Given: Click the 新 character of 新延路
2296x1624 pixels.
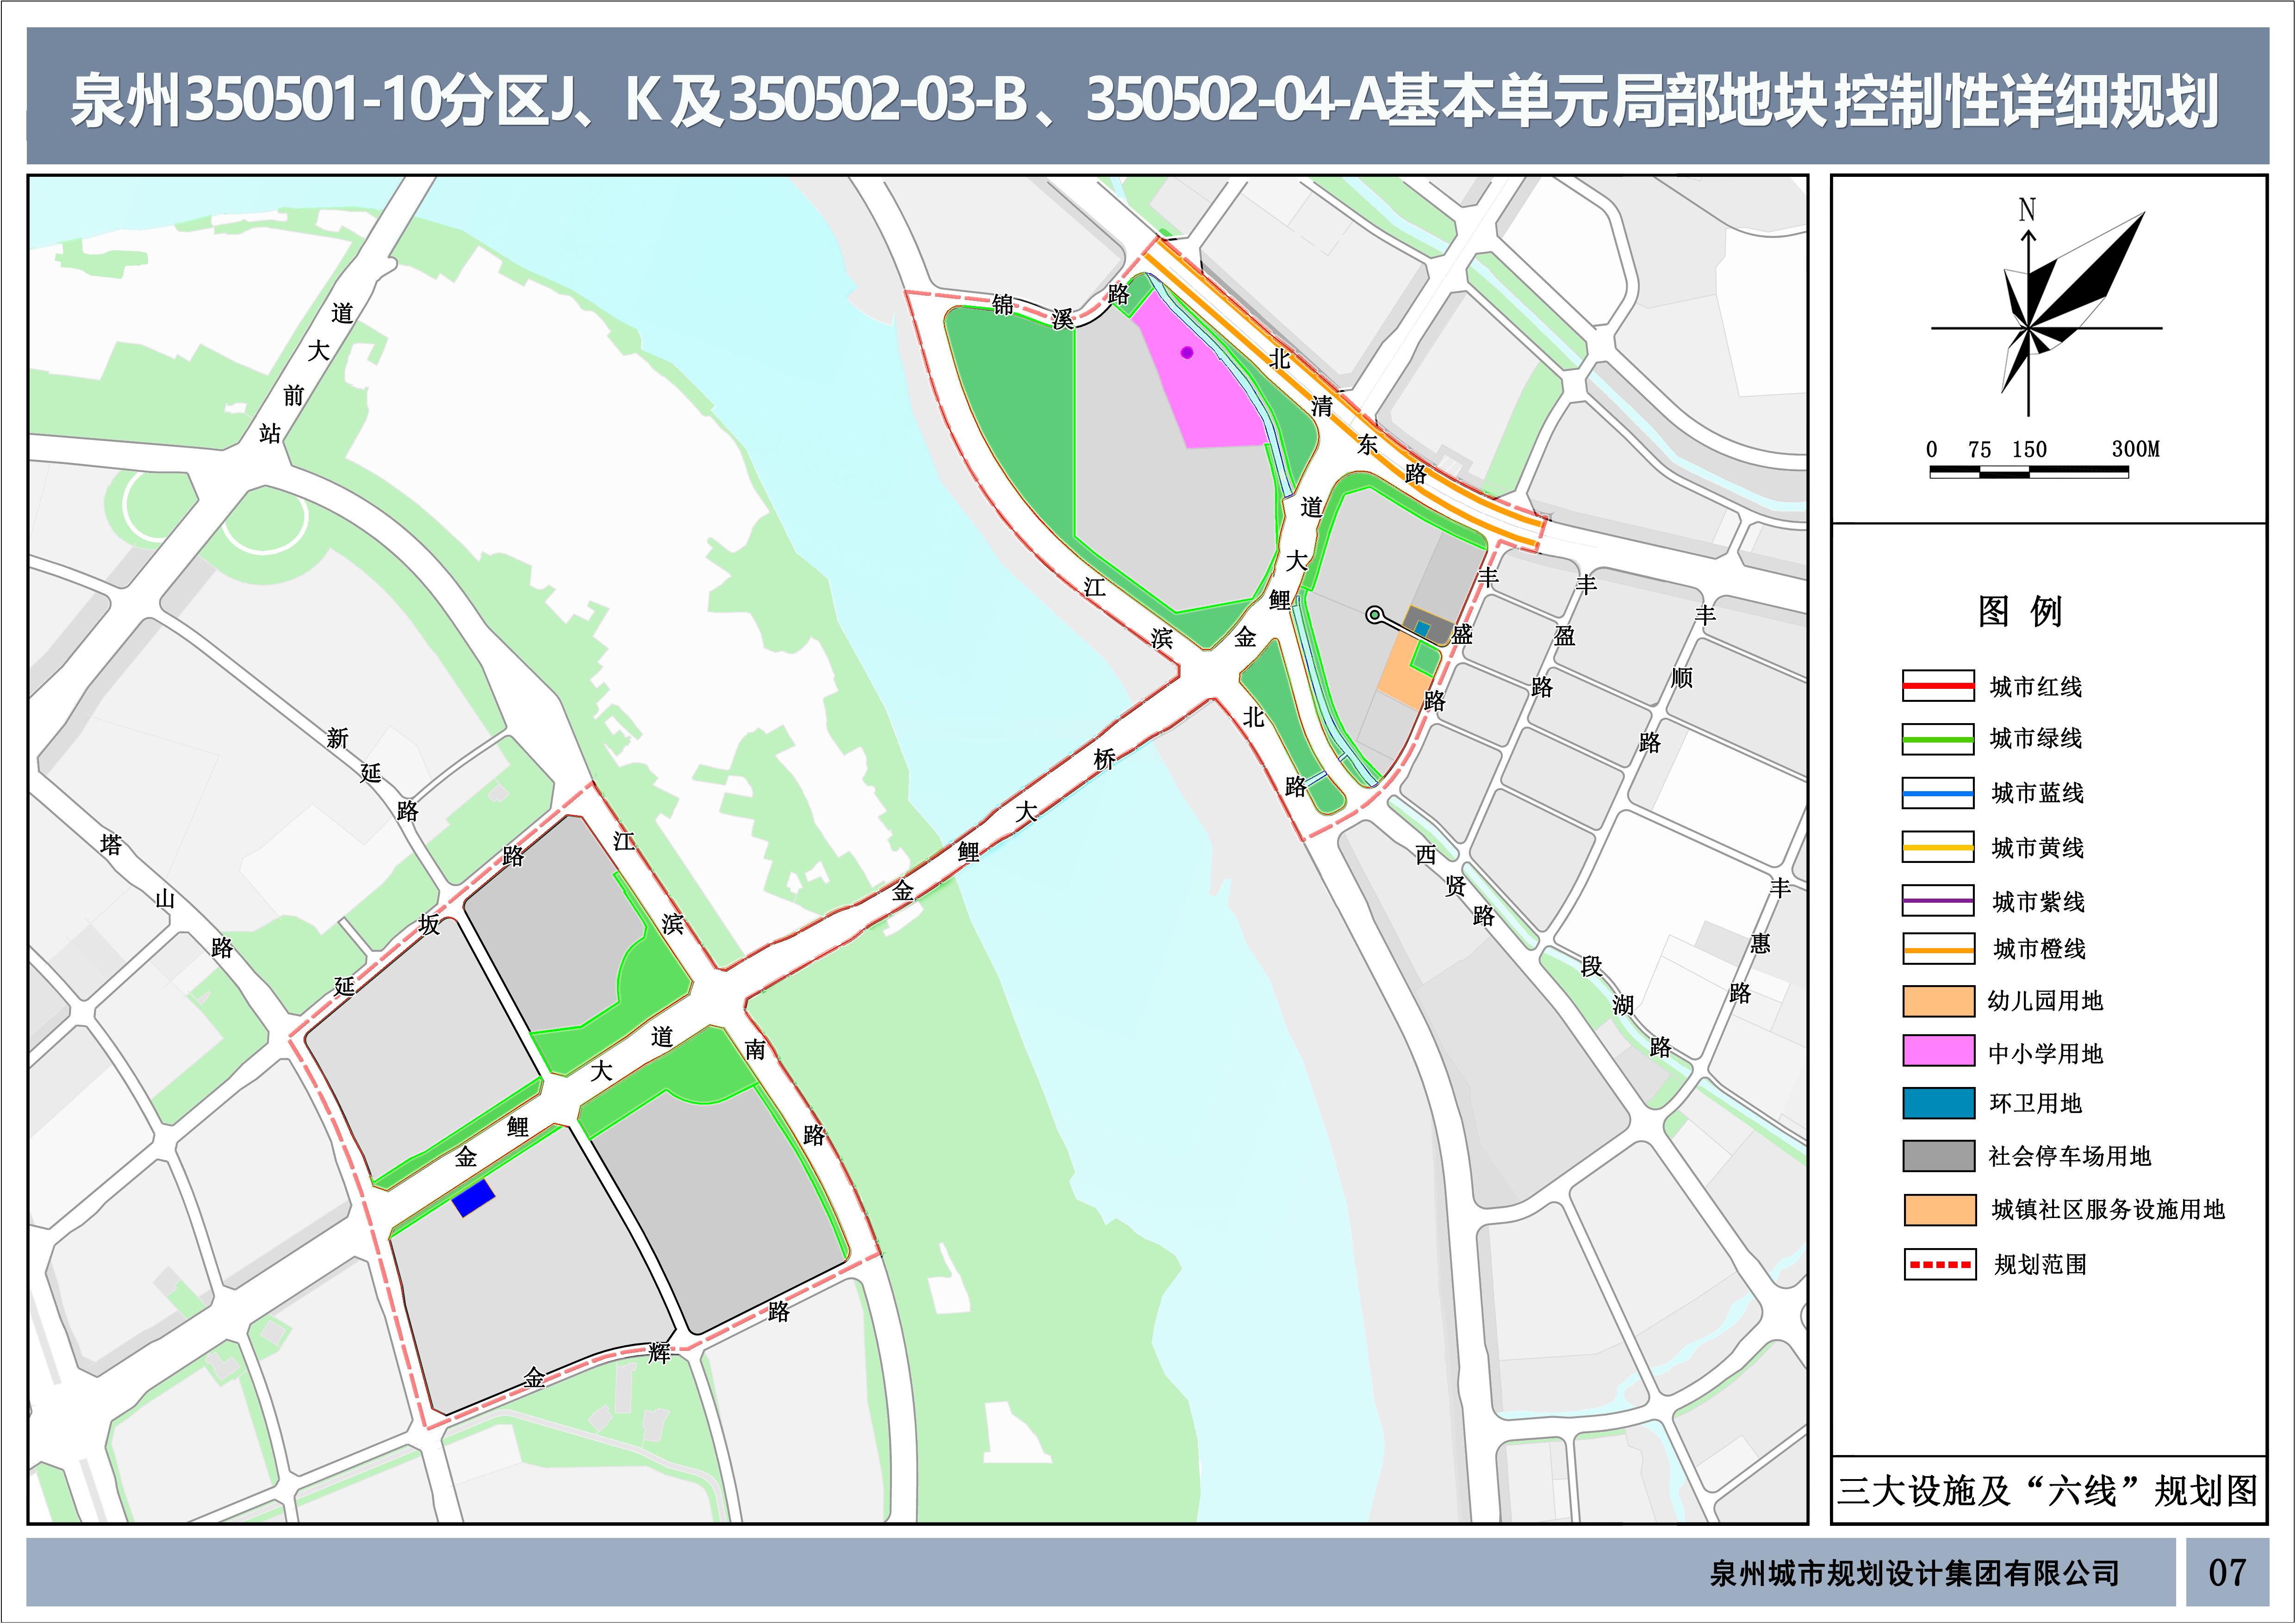Looking at the screenshot, I should pos(337,738).
